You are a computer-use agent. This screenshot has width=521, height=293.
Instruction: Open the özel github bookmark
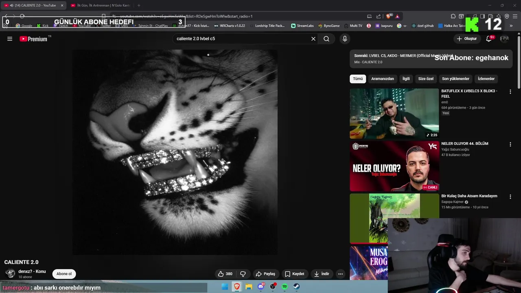[423, 26]
